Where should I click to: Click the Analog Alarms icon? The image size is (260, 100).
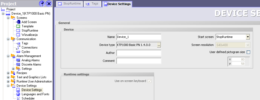(x=18, y=60)
